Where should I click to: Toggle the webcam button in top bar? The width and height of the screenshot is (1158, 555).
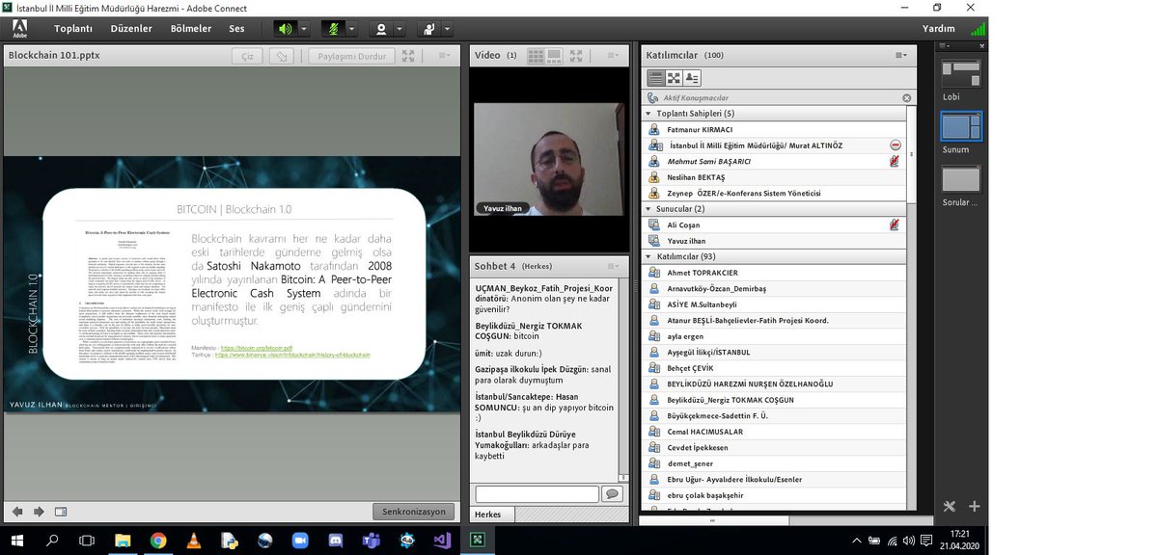381,29
